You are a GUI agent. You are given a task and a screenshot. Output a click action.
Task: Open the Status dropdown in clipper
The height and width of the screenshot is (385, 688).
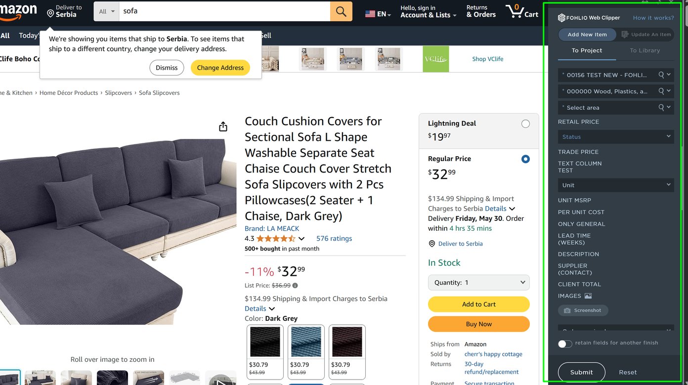[615, 137]
